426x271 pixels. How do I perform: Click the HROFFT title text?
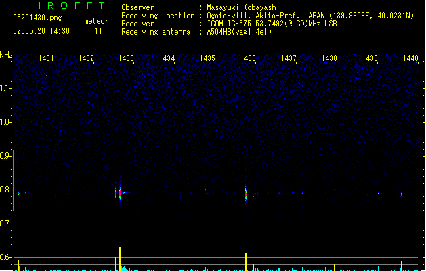[69, 5]
